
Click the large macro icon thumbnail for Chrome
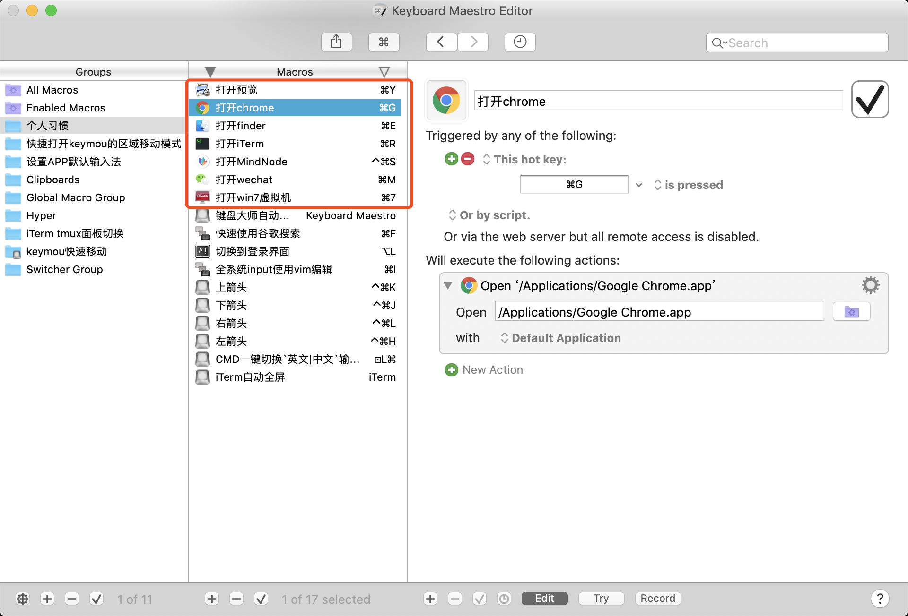[446, 100]
